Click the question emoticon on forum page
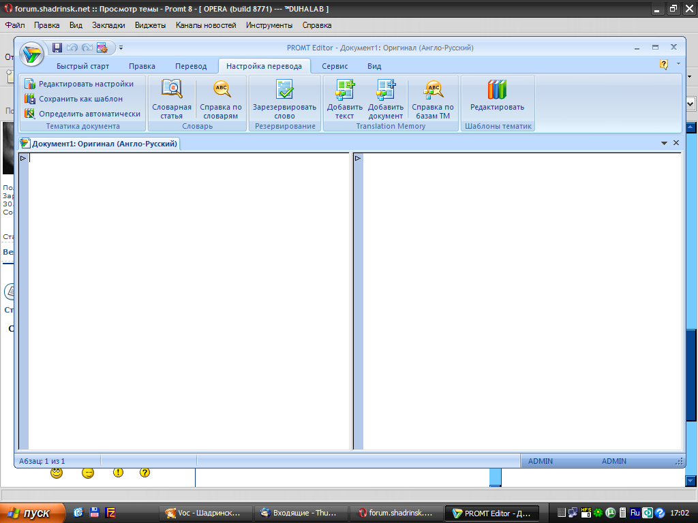 (145, 473)
